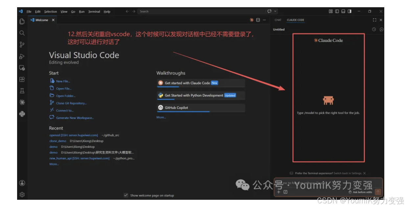Viewport: 405px width, 207px height.
Task: Open the Extensions view
Action: coord(22,80)
